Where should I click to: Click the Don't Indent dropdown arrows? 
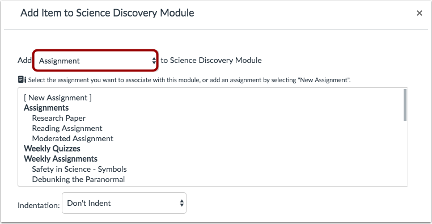[181, 203]
